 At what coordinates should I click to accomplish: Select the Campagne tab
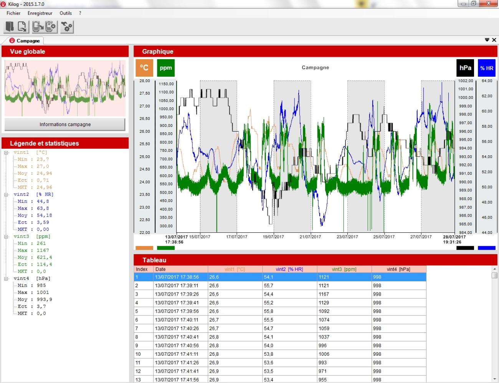25,41
